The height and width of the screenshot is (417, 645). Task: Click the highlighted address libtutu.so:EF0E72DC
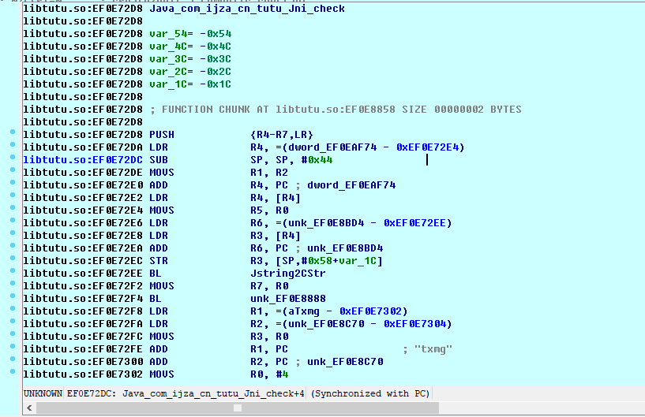(83, 160)
